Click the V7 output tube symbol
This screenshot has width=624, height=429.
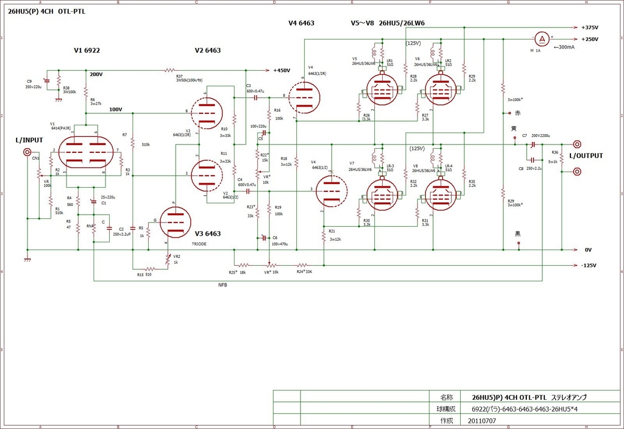(382, 194)
